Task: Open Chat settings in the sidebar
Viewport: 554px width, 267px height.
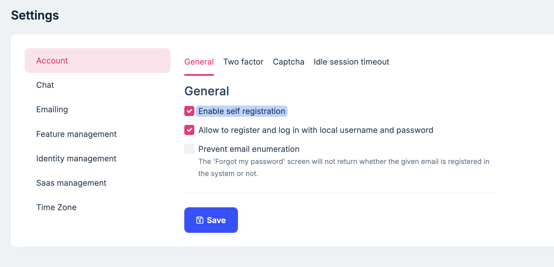Action: pos(45,85)
